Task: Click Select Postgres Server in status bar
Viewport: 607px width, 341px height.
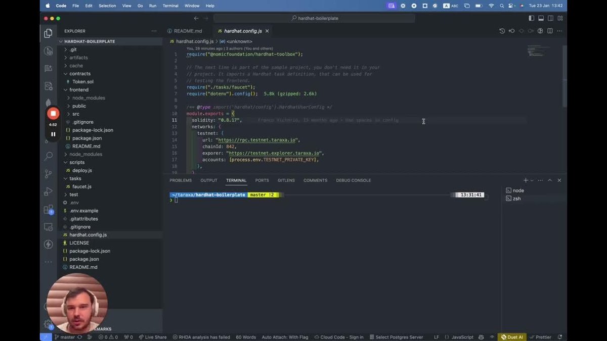Action: (x=396, y=337)
